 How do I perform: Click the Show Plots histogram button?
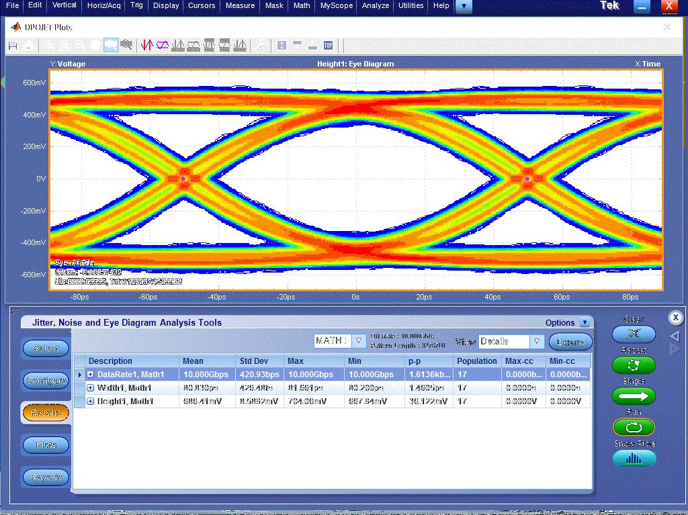pos(634,459)
